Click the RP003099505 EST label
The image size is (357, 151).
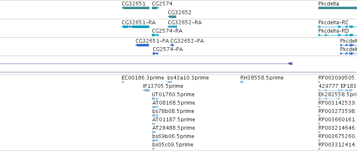(x=337, y=78)
